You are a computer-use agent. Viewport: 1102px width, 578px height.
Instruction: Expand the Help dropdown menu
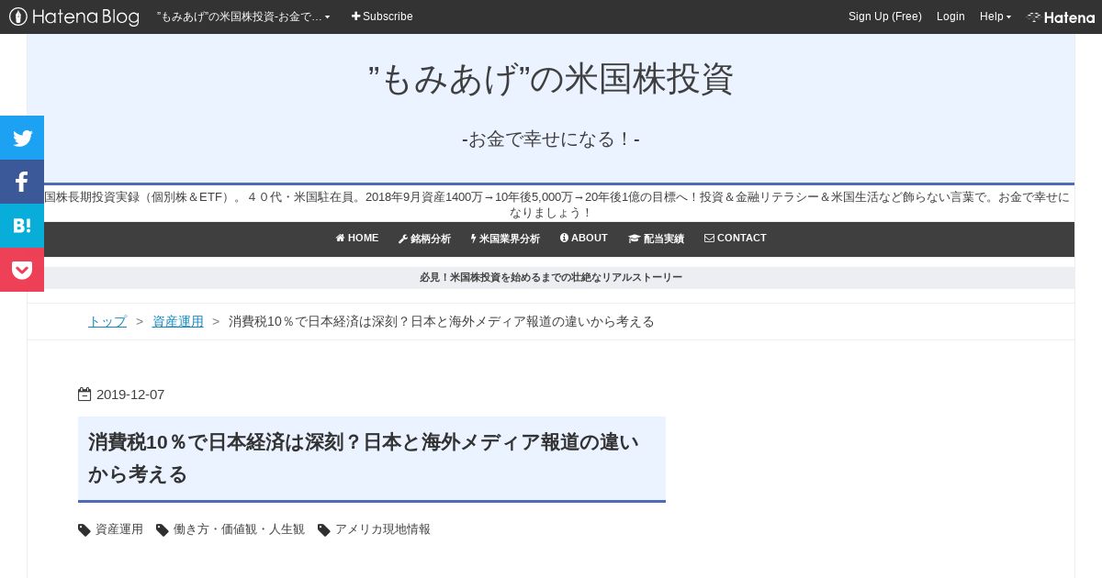(995, 17)
